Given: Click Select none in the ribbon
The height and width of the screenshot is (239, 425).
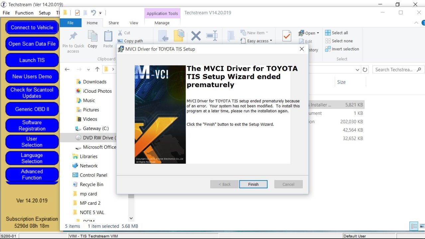Looking at the screenshot, I should [x=339, y=41].
